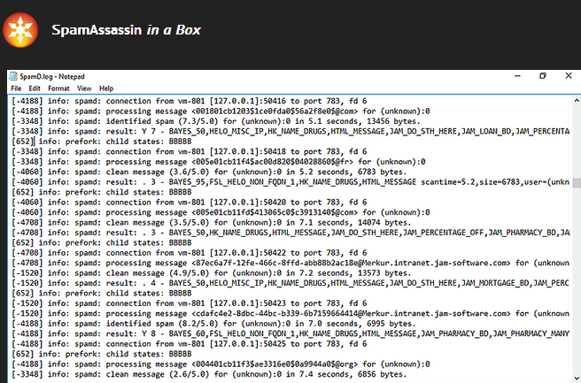Click the Notepad document icon in title bar
The width and height of the screenshot is (581, 383).
tap(13, 76)
